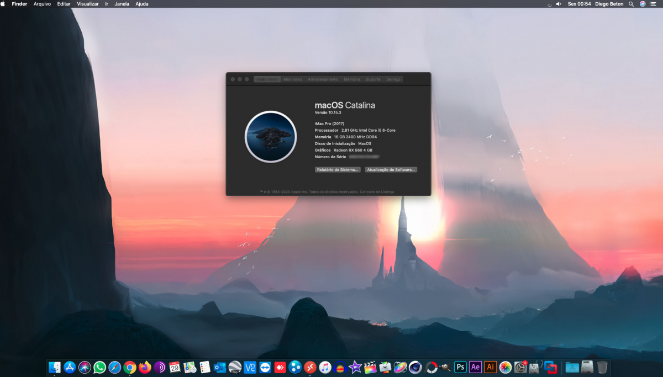The width and height of the screenshot is (663, 377).
Task: Open the Trash in the dock
Action: click(x=602, y=367)
